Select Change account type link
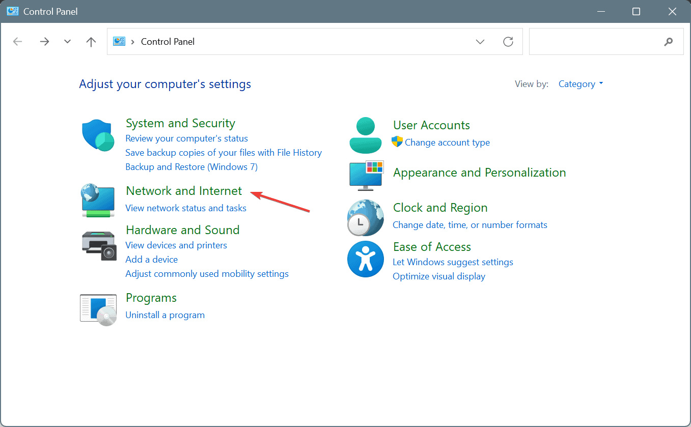Viewport: 691px width, 427px height. coord(447,143)
